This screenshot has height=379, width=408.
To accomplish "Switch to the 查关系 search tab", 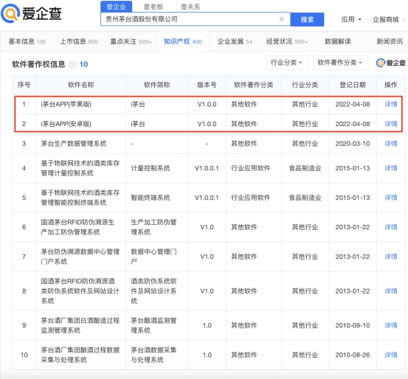I will [x=190, y=7].
